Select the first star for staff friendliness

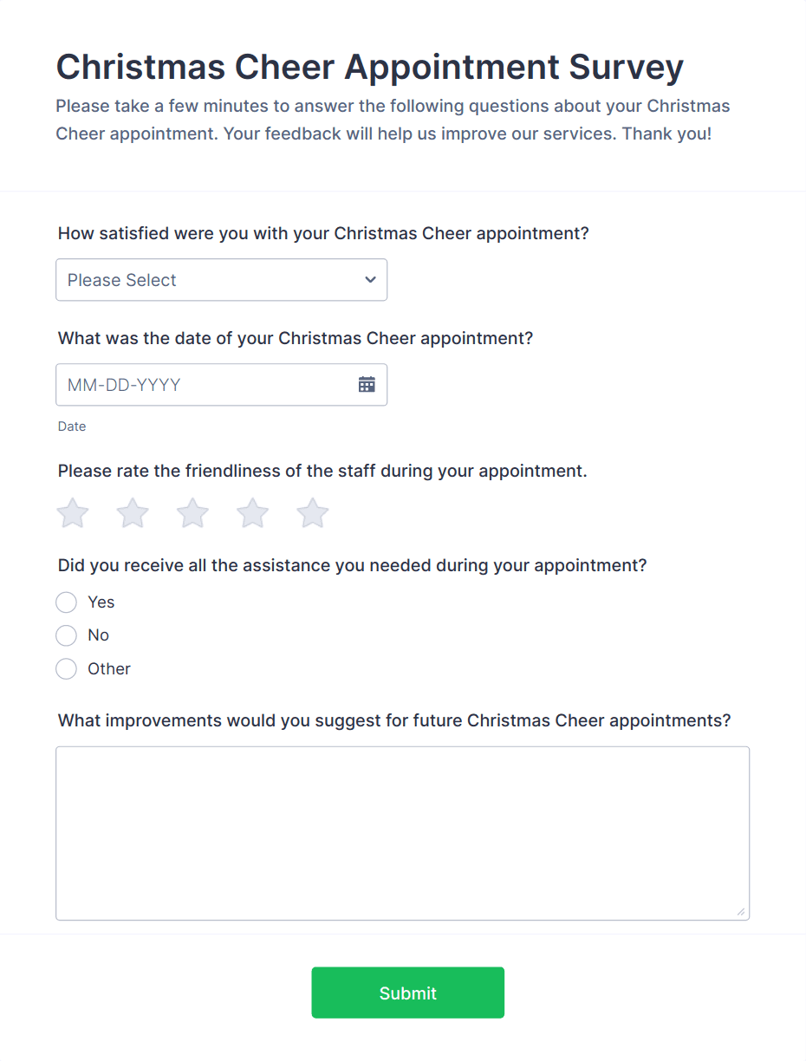[73, 512]
